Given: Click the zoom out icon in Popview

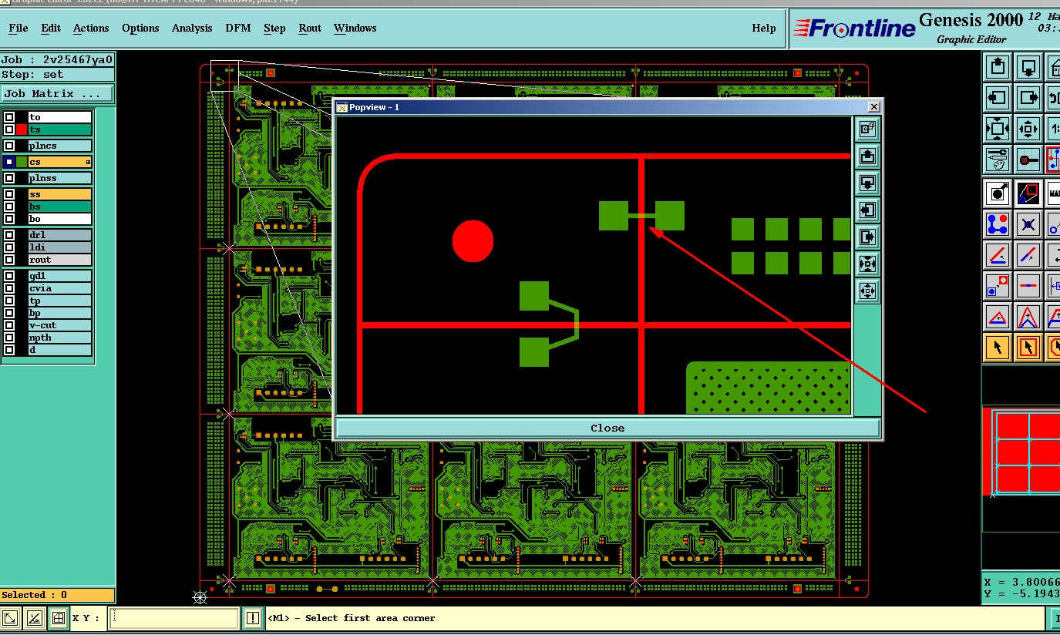Looking at the screenshot, I should (867, 291).
